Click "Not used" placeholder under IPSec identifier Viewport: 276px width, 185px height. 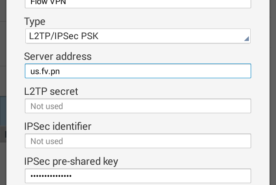46,141
